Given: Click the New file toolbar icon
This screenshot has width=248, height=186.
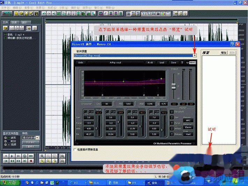Looking at the screenshot, I should pyautogui.click(x=16, y=14).
